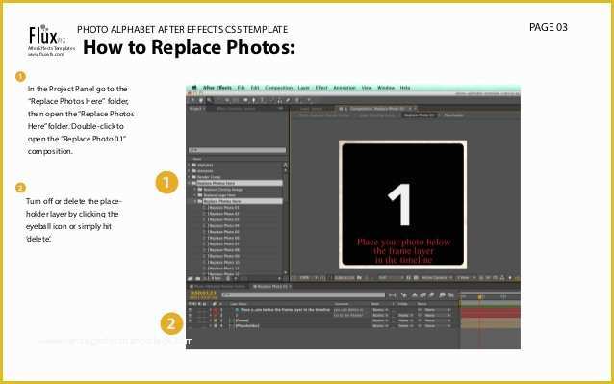
Task: Create new folder icon in Project panel
Action: (197, 278)
